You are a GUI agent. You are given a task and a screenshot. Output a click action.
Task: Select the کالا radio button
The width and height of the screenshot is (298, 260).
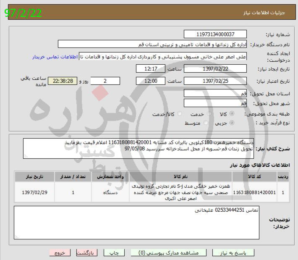click(x=232, y=113)
